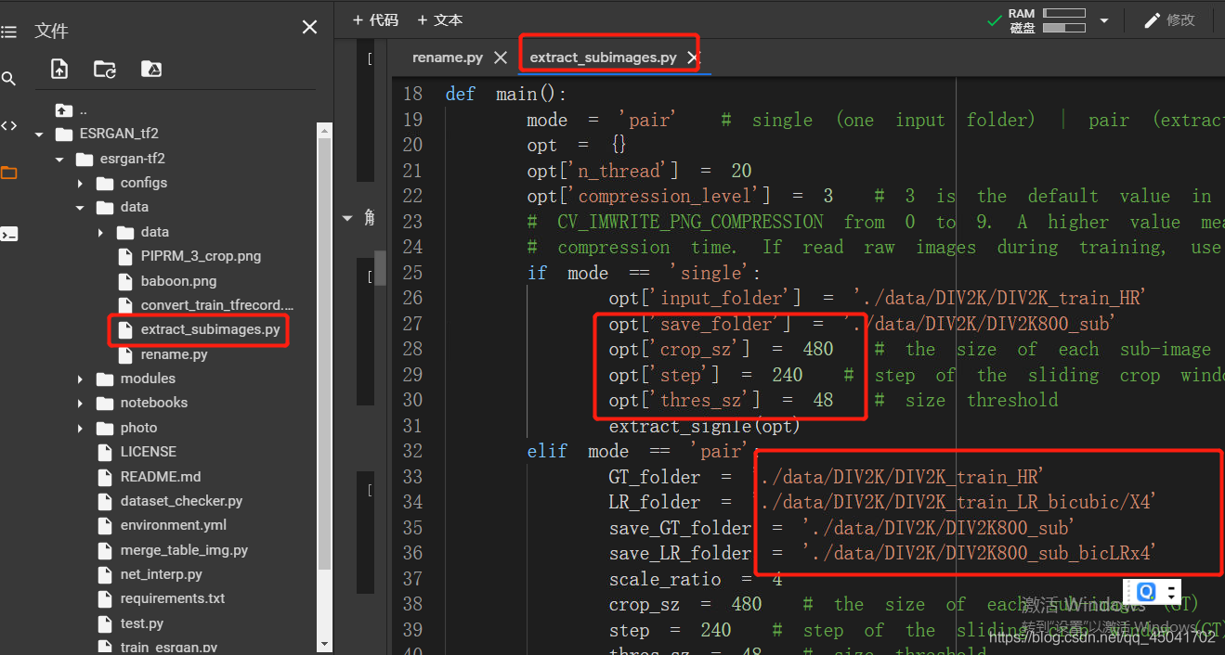Click the baboon.png file icon
The height and width of the screenshot is (655, 1225).
[x=124, y=281]
